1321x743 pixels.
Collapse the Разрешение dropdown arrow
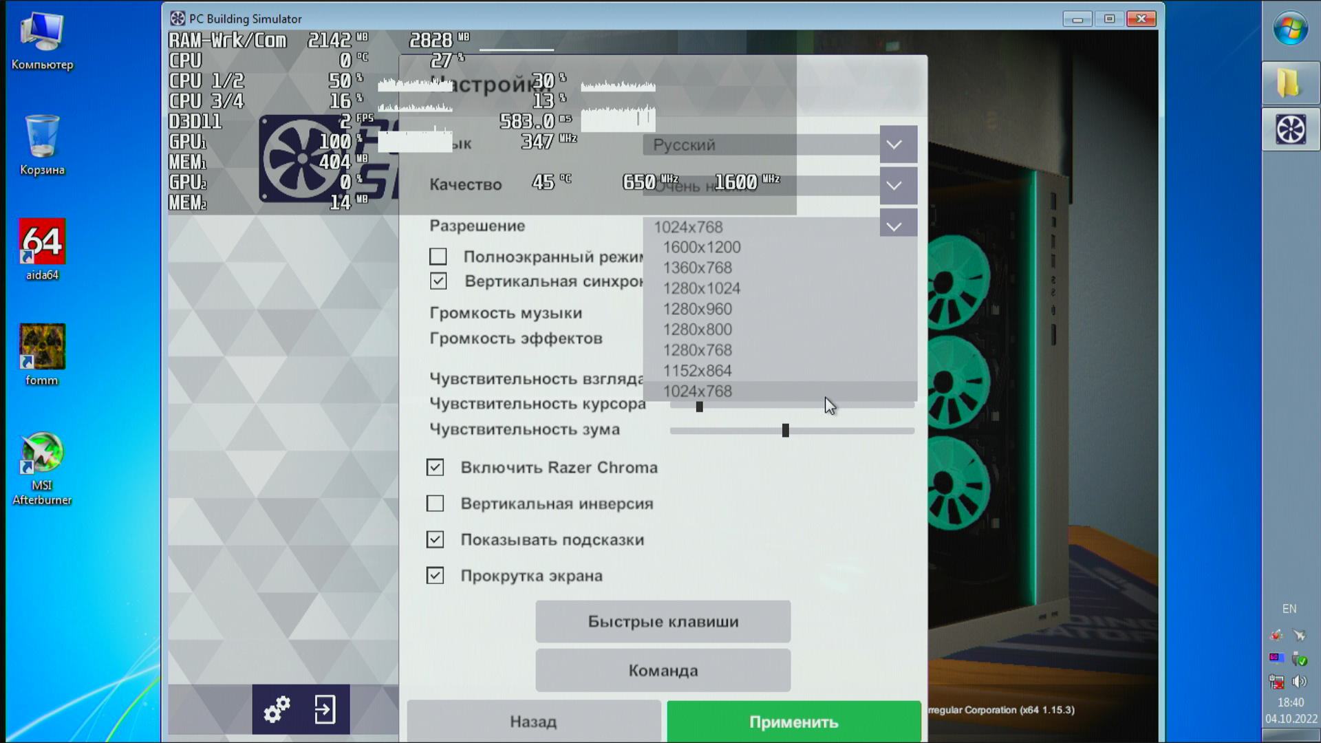(x=898, y=226)
